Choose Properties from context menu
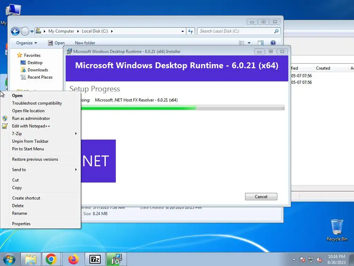 click(x=21, y=224)
